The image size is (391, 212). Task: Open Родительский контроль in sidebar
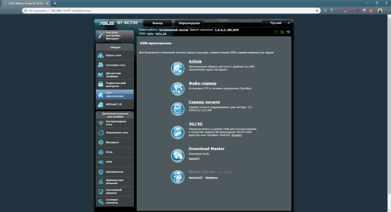tap(115, 84)
